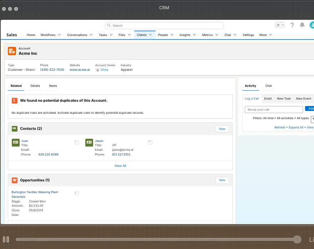
Task: Expand the Files menu chevron
Action: point(130,35)
